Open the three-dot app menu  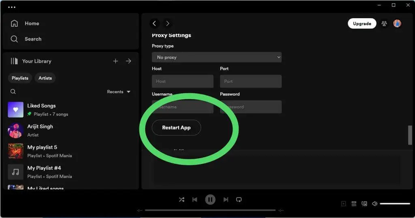pos(12,7)
